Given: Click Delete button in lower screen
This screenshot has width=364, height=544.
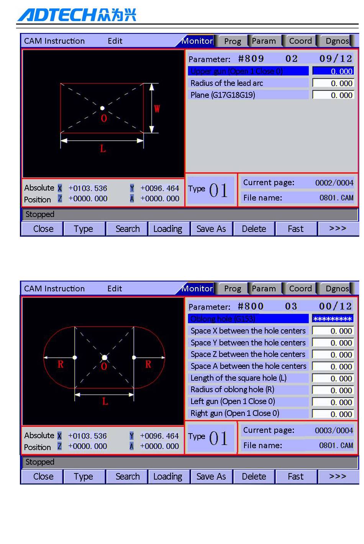Looking at the screenshot, I should (254, 477).
